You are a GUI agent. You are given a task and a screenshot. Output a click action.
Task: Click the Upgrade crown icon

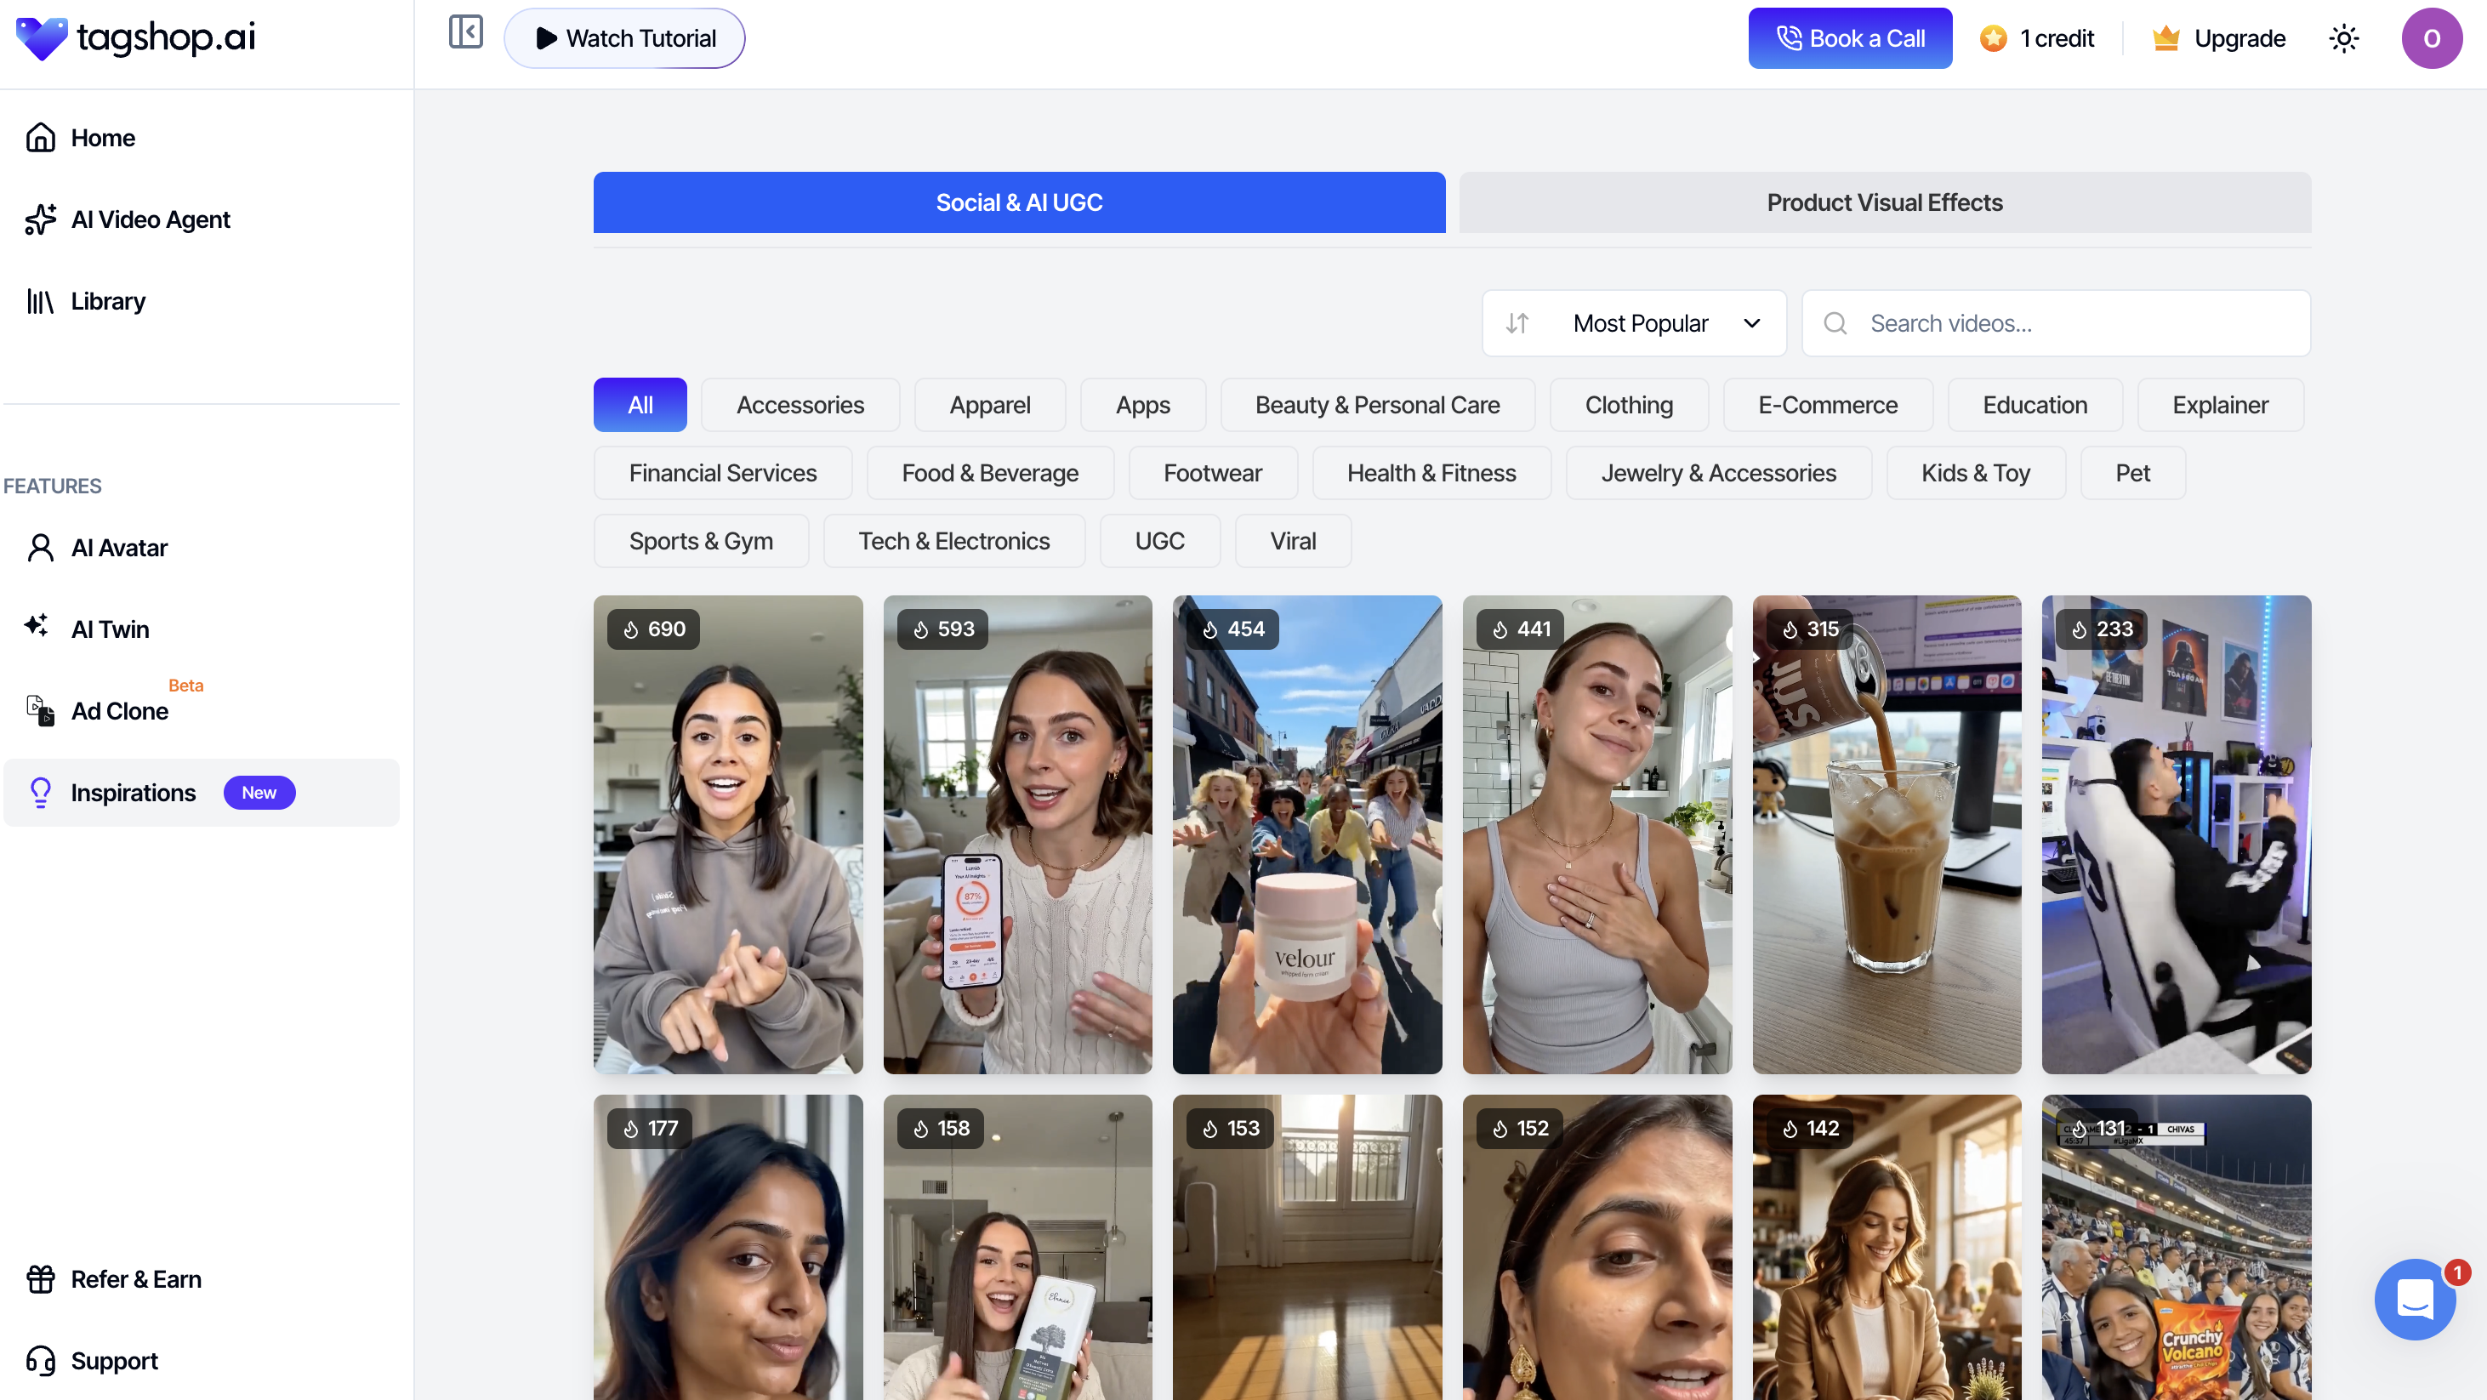tap(2165, 38)
